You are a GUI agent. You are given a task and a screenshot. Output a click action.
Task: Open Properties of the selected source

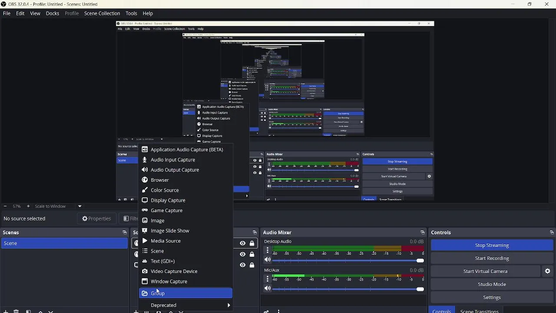coord(96,219)
